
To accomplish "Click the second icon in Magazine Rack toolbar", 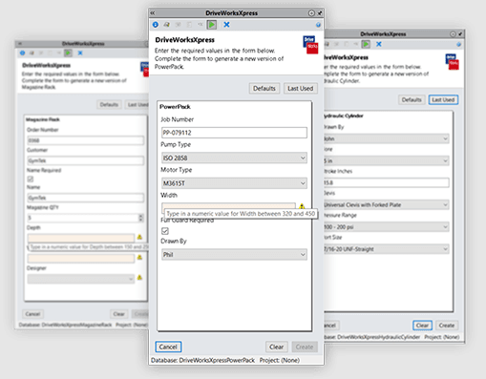I will pos(32,53).
